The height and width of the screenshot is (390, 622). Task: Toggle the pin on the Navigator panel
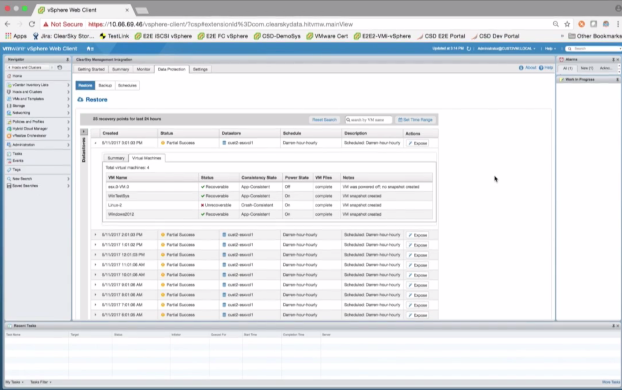click(67, 59)
